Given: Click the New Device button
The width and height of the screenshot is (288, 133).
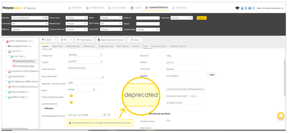Looking at the screenshot, I should point(85,40).
